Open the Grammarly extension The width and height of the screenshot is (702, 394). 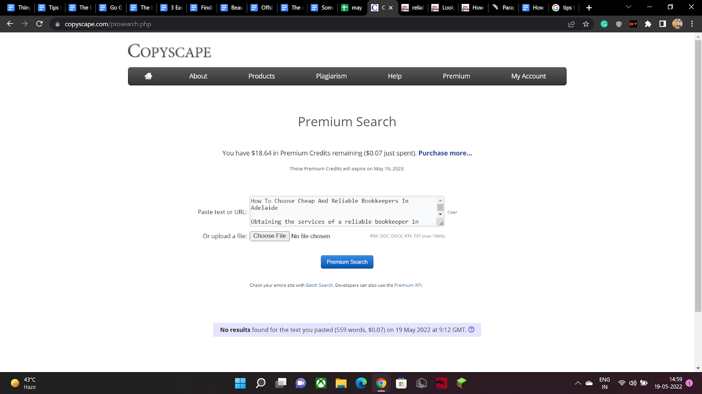click(604, 24)
